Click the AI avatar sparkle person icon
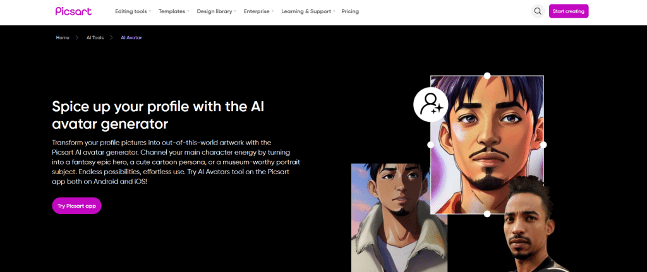Image resolution: width=647 pixels, height=272 pixels. tap(431, 105)
